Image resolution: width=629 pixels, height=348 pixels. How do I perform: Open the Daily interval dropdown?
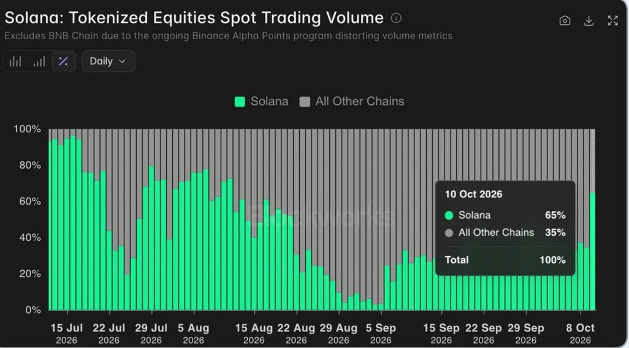109,61
